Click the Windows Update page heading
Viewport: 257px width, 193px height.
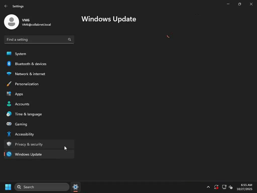(109, 19)
